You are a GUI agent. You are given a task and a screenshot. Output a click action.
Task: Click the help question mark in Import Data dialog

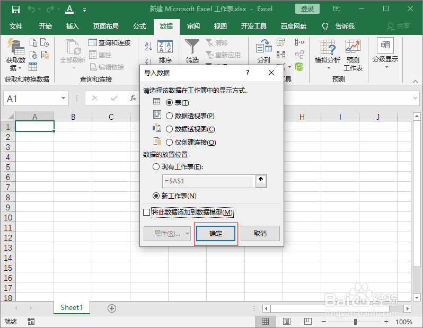(248, 73)
